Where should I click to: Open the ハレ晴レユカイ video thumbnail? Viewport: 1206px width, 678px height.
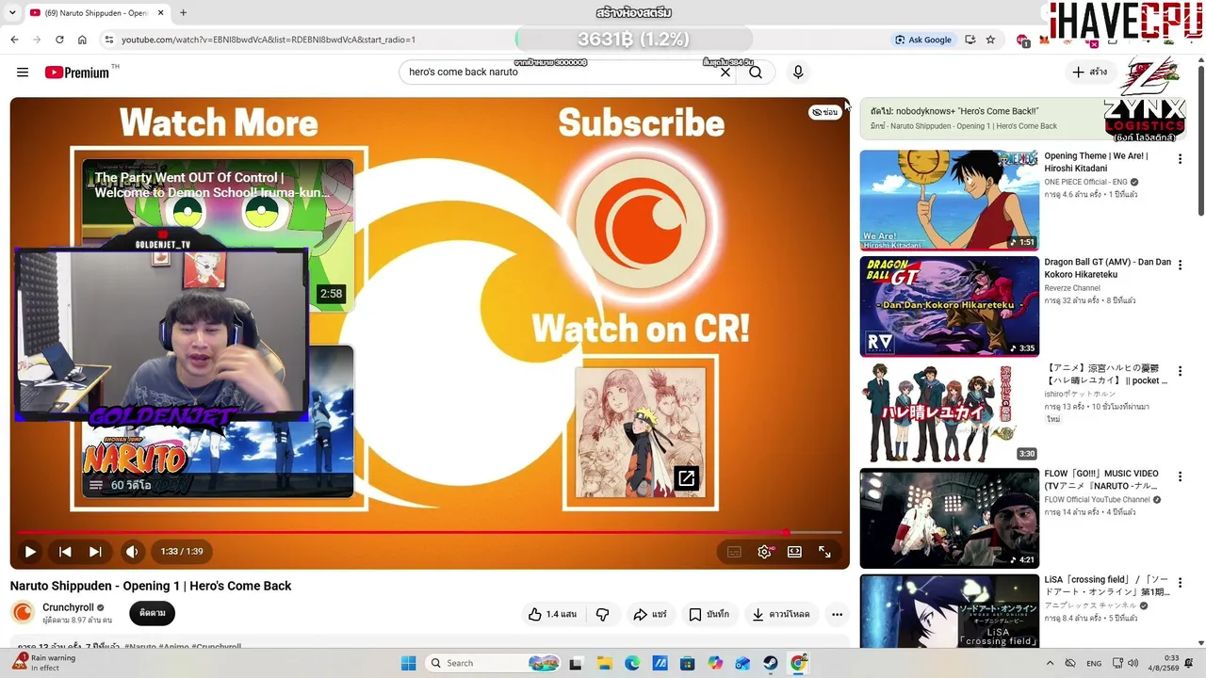pyautogui.click(x=949, y=412)
